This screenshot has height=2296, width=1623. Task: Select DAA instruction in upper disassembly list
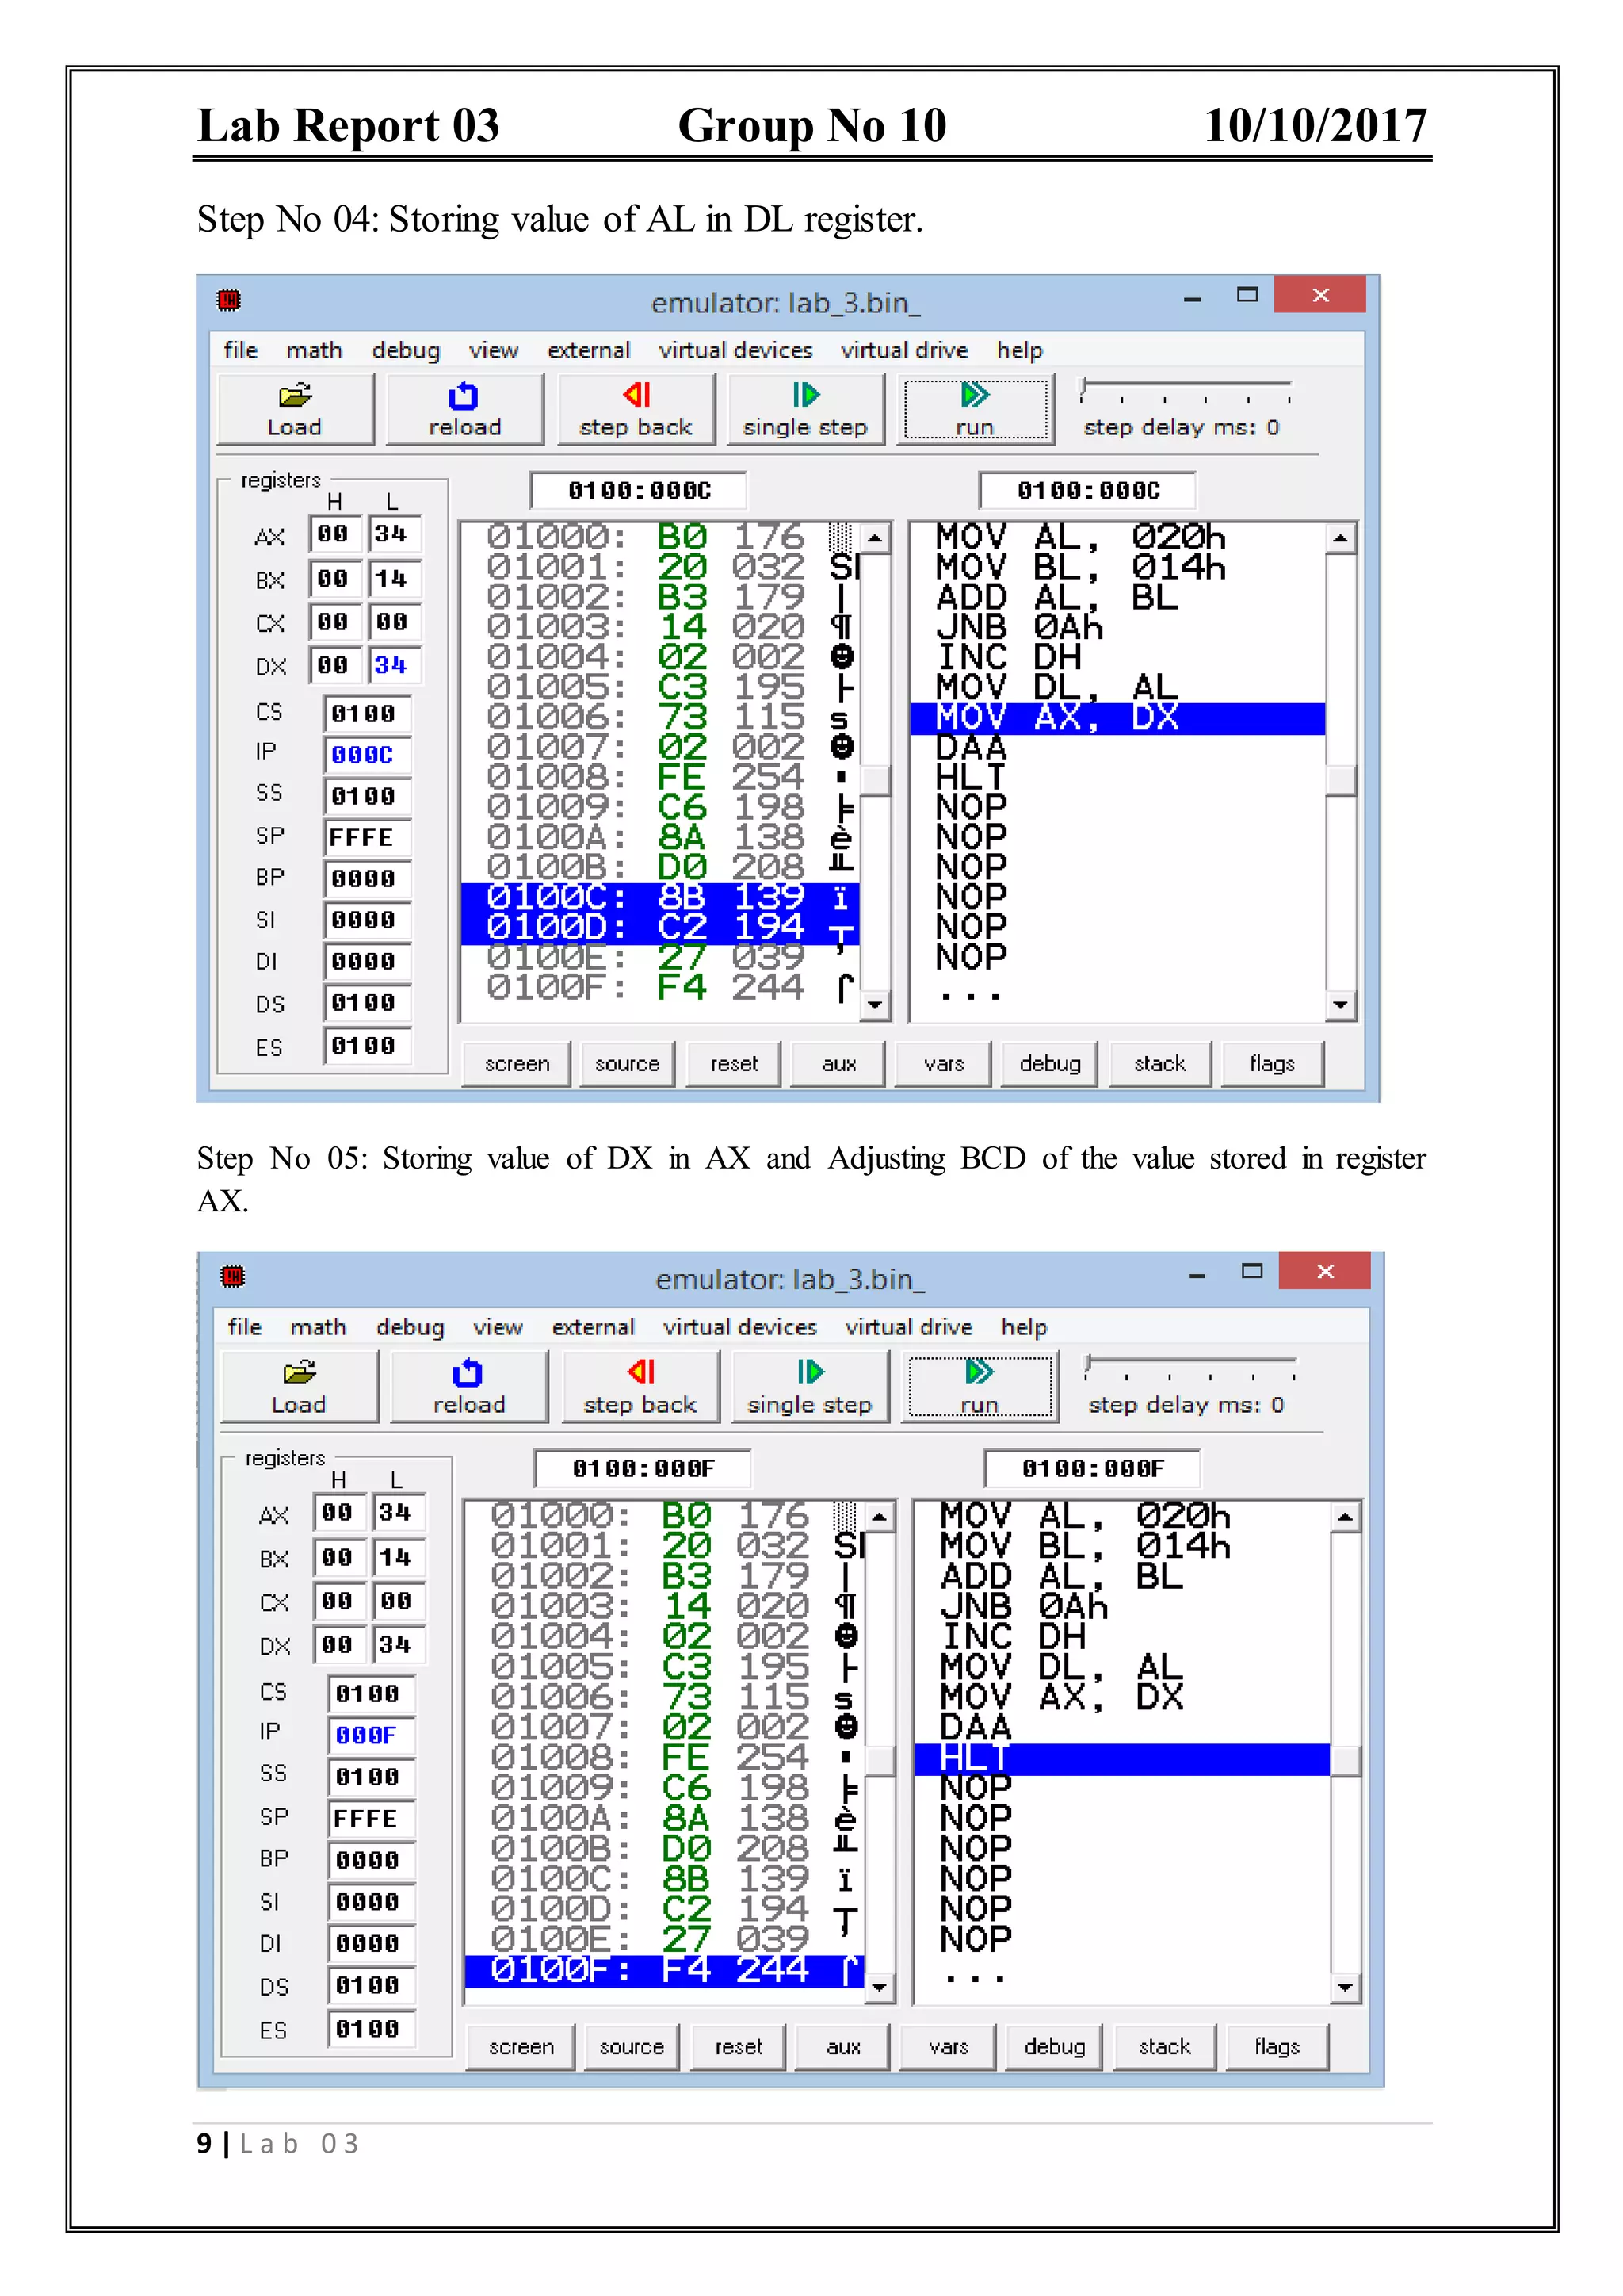click(x=972, y=749)
